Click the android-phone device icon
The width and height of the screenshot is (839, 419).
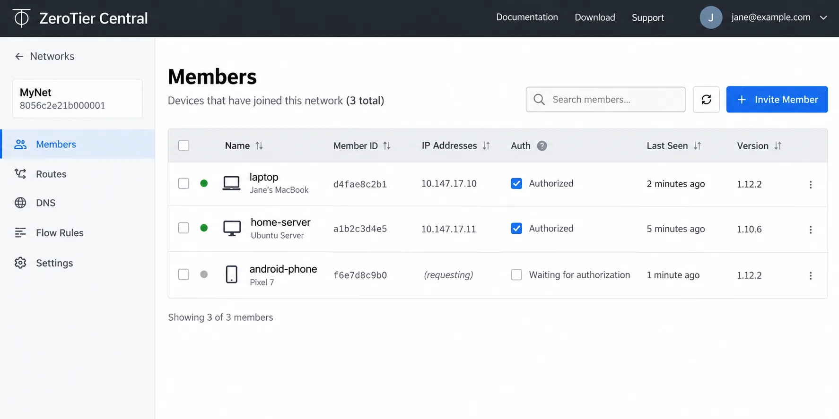coord(231,274)
